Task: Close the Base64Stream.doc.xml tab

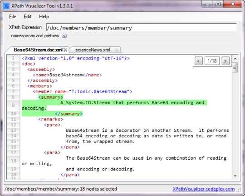Action: pos(65,50)
